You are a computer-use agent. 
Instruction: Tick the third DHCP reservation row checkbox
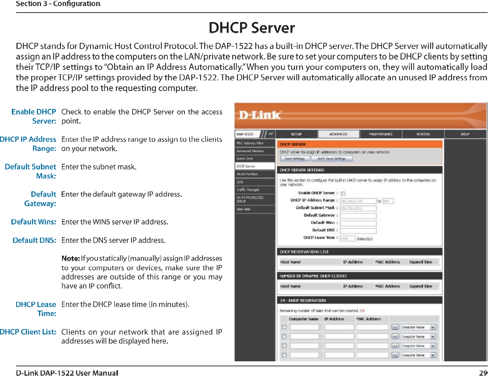click(284, 346)
